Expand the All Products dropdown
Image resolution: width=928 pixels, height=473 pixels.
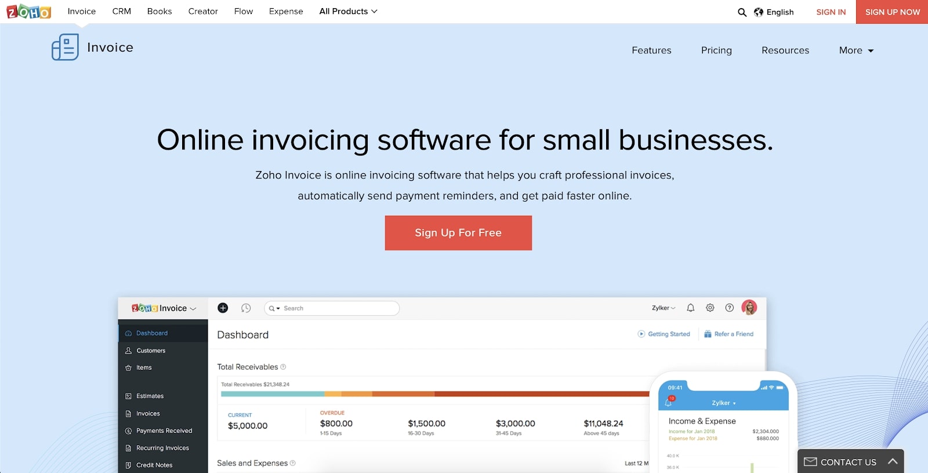click(x=348, y=11)
